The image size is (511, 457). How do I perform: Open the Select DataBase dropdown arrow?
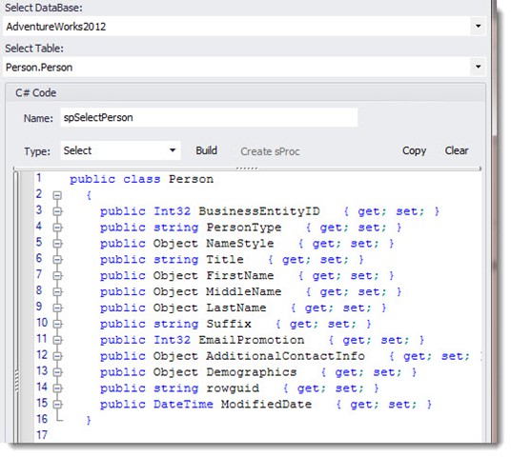pos(478,26)
